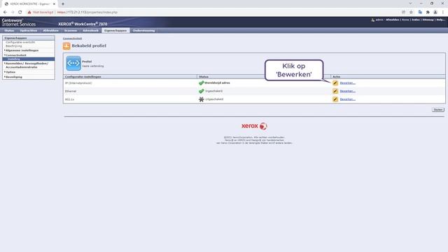Click the blue wired connection profile icon
Image resolution: width=448 pixels, height=252 pixels.
[x=73, y=63]
